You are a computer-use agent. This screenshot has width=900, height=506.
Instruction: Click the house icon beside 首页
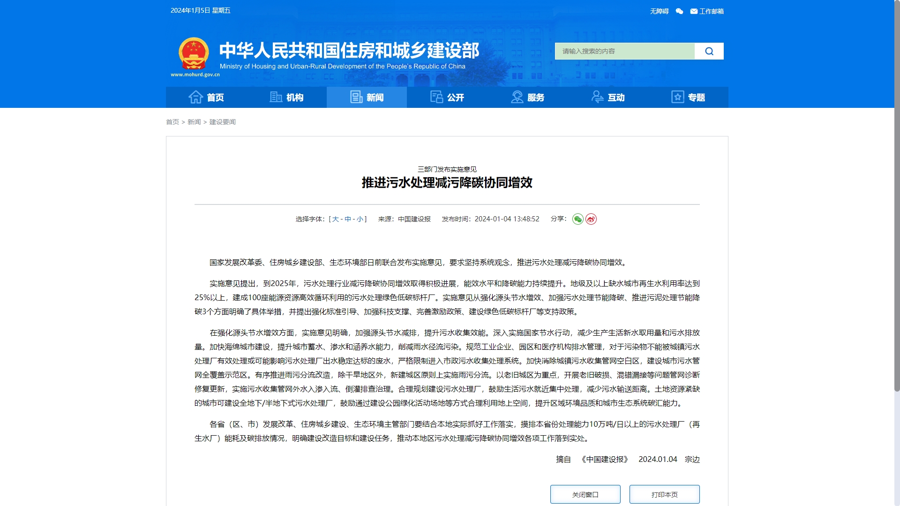point(195,97)
